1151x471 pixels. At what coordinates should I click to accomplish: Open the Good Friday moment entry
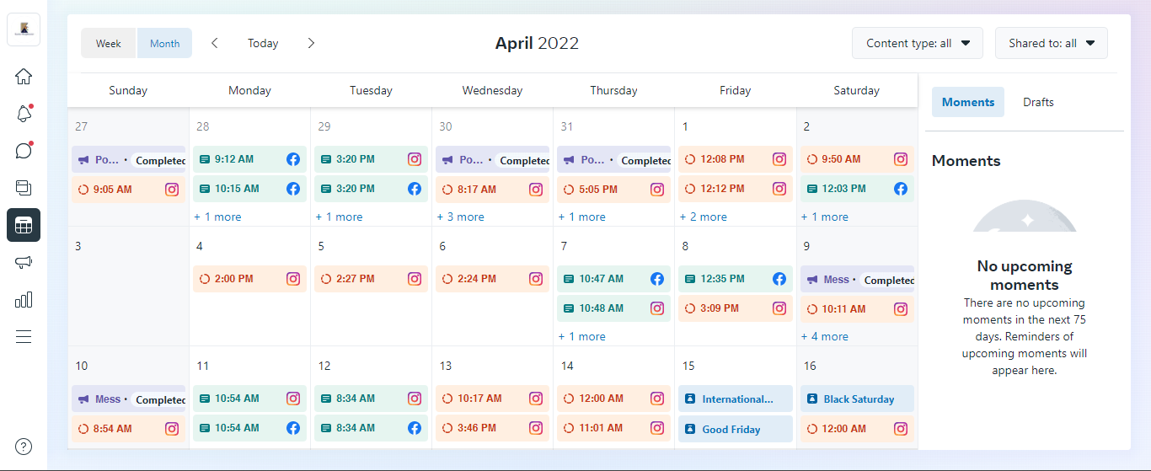point(731,429)
